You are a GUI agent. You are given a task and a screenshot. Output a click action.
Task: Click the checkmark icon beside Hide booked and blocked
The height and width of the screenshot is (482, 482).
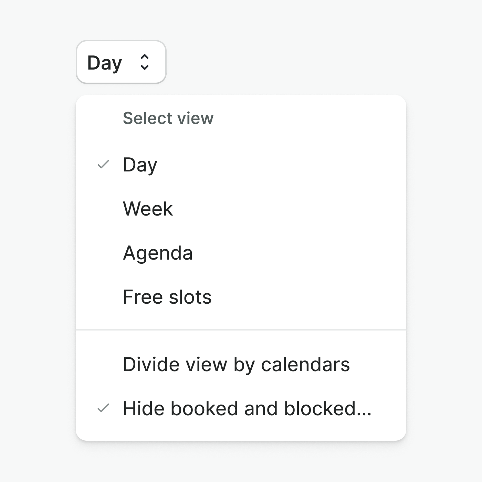(x=103, y=408)
